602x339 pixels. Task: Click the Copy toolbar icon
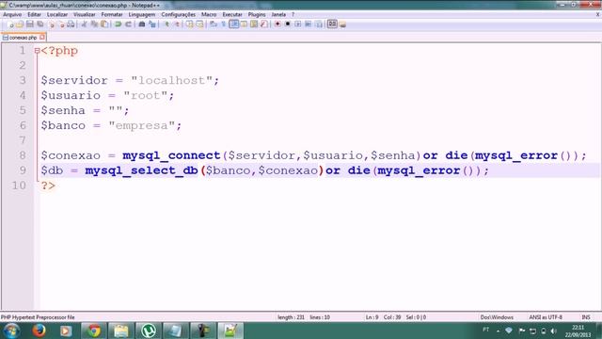(x=94, y=24)
